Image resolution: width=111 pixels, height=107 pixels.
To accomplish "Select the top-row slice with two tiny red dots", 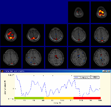I will point(79,12).
